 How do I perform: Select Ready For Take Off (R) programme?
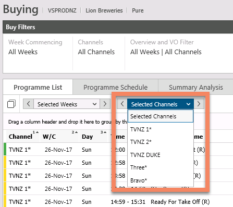tap(180, 202)
